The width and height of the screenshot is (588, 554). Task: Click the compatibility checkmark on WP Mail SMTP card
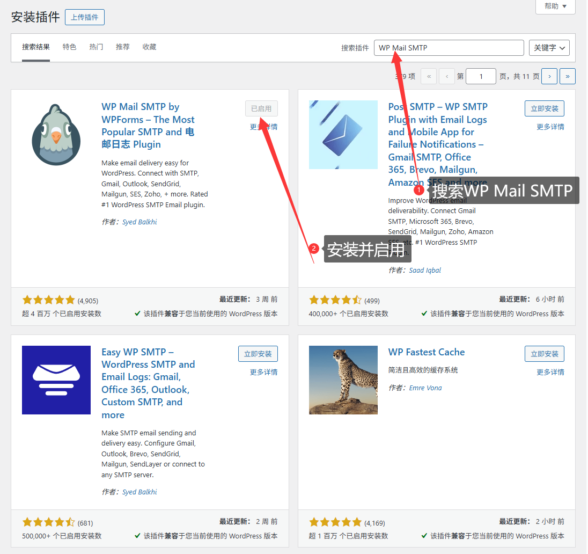[138, 314]
